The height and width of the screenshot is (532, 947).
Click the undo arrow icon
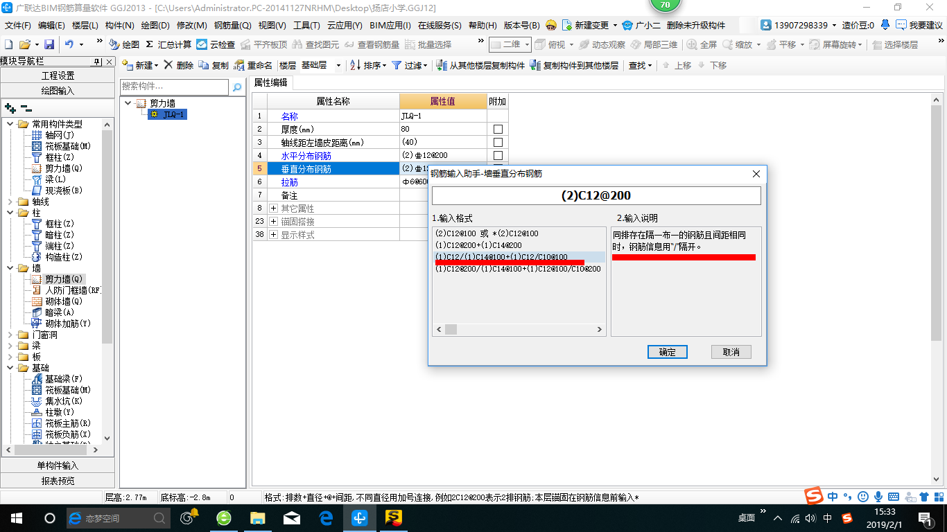[69, 44]
